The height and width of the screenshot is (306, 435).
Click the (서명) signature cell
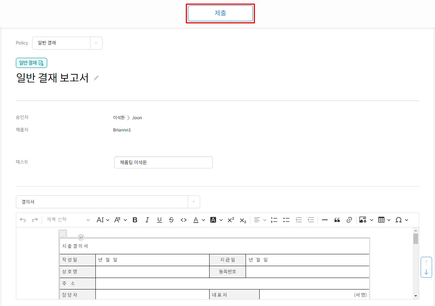(x=314, y=295)
